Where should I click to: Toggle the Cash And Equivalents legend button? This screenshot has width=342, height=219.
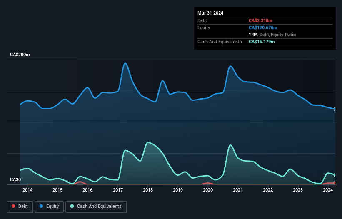(x=96, y=207)
